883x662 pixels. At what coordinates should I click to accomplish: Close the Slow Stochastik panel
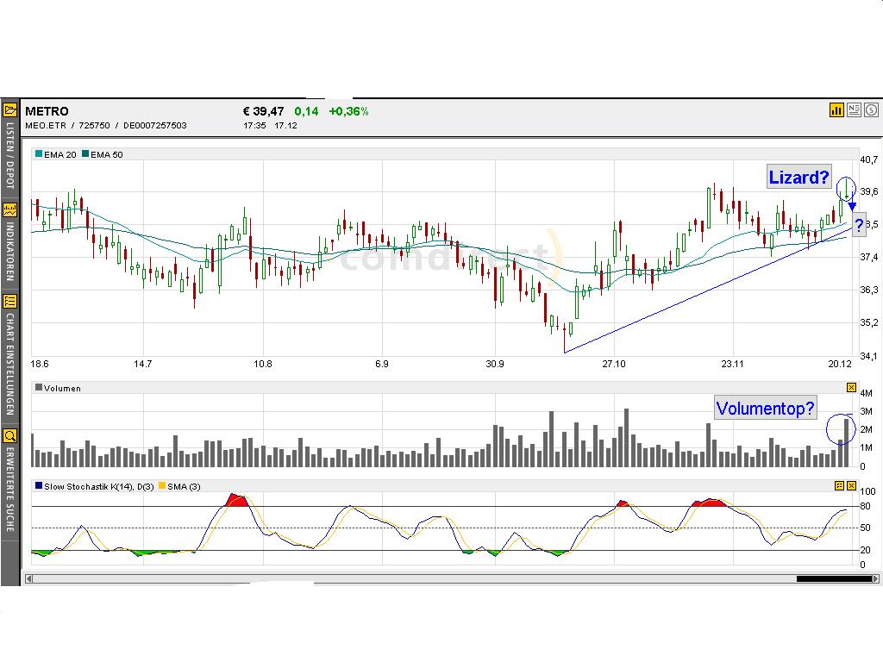coord(851,485)
